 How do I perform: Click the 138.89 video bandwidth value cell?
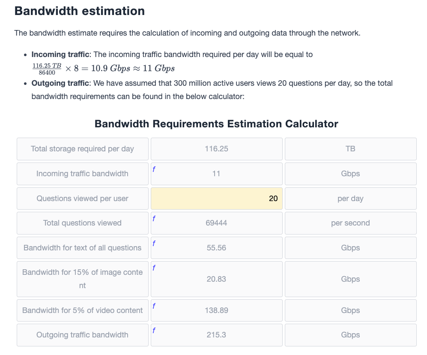(216, 310)
